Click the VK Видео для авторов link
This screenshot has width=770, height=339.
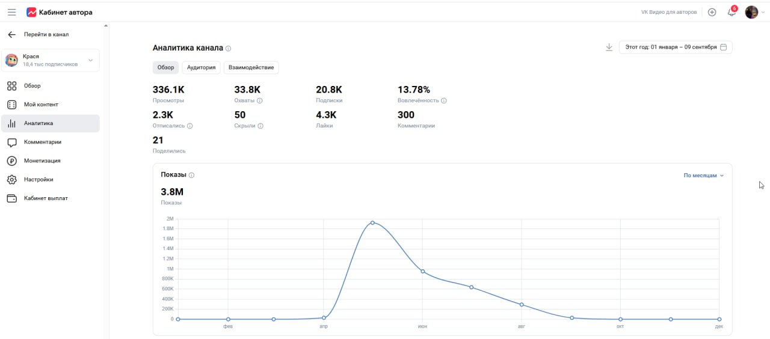pos(669,12)
